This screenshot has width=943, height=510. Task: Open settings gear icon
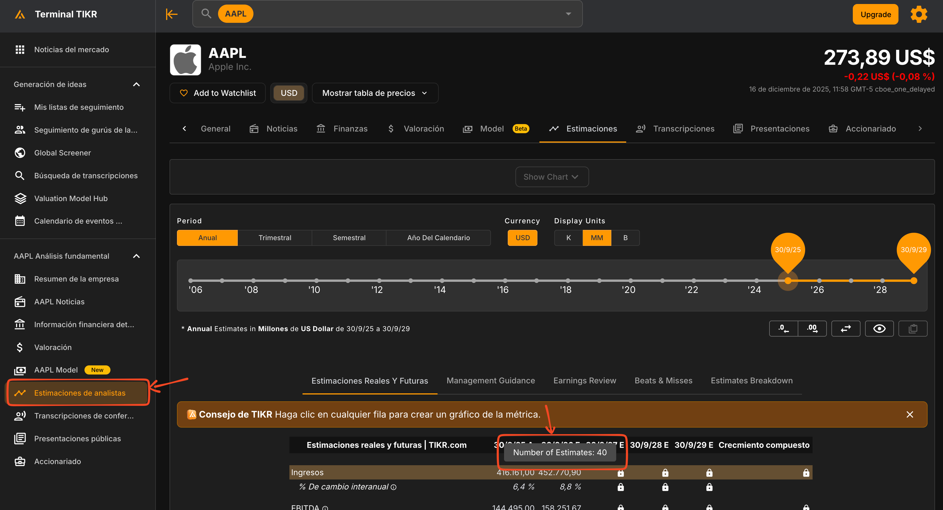(918, 14)
